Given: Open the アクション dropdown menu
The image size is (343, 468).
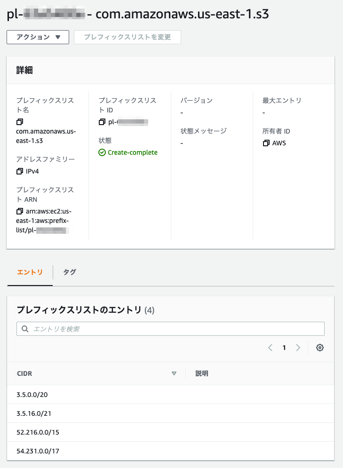Looking at the screenshot, I should (x=38, y=37).
